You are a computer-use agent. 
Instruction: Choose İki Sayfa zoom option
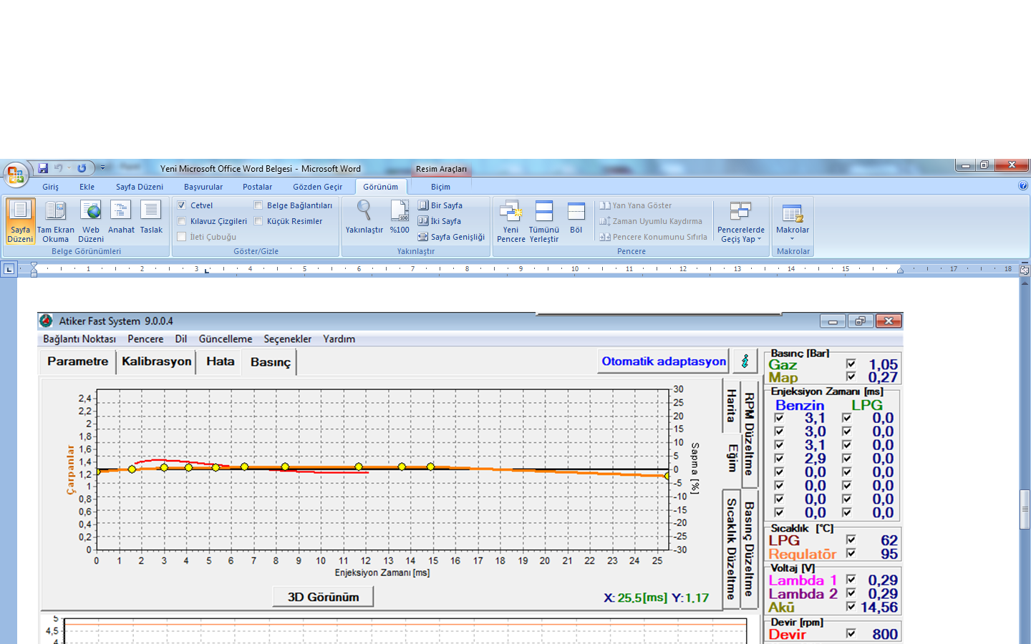[x=440, y=221]
